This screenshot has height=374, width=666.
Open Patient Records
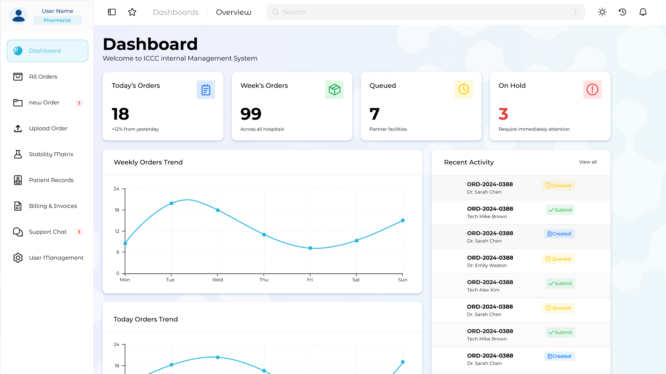coord(18,180)
